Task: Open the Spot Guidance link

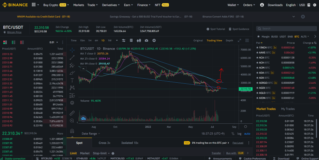Action: tap(239, 29)
